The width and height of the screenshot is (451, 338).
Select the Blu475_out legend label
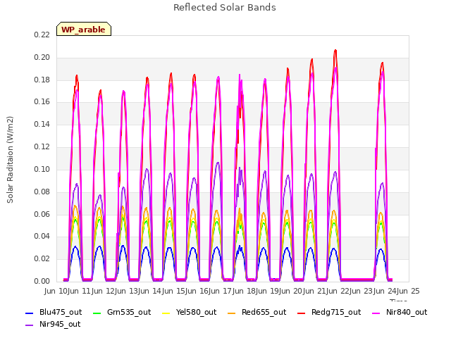click(61, 313)
